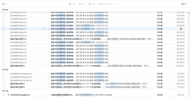The width and height of the screenshot is (190, 97).
Task: Click 收件匣 folder label on 2013/8/21 row
Action: click(160, 66)
